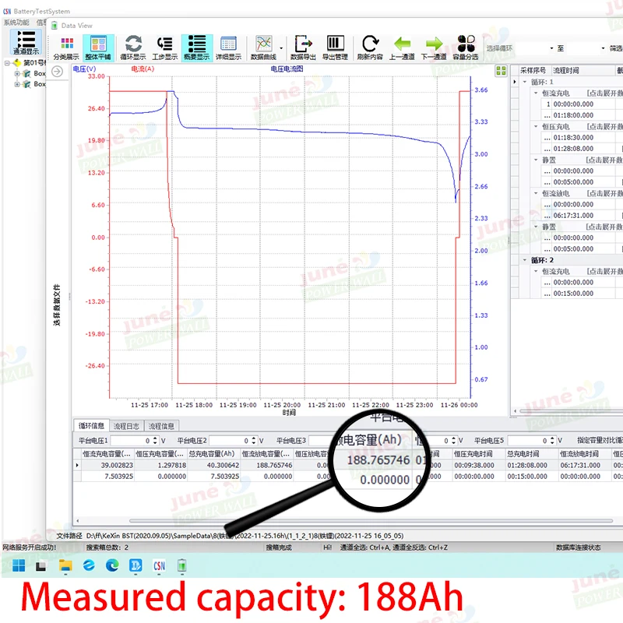The width and height of the screenshot is (623, 623).
Task: Click the 平台电压1 value input field
Action: tap(135, 441)
